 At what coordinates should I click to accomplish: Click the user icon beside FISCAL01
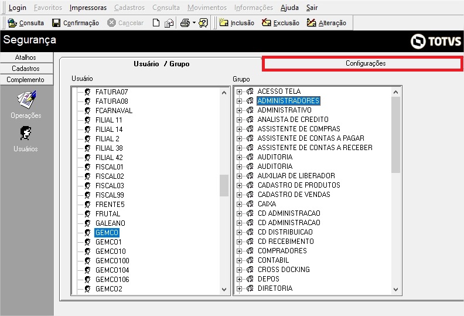(88, 167)
